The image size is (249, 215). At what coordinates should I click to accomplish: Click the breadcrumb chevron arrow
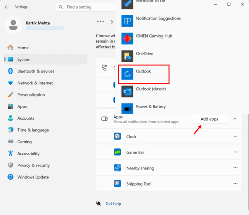[x=112, y=22]
